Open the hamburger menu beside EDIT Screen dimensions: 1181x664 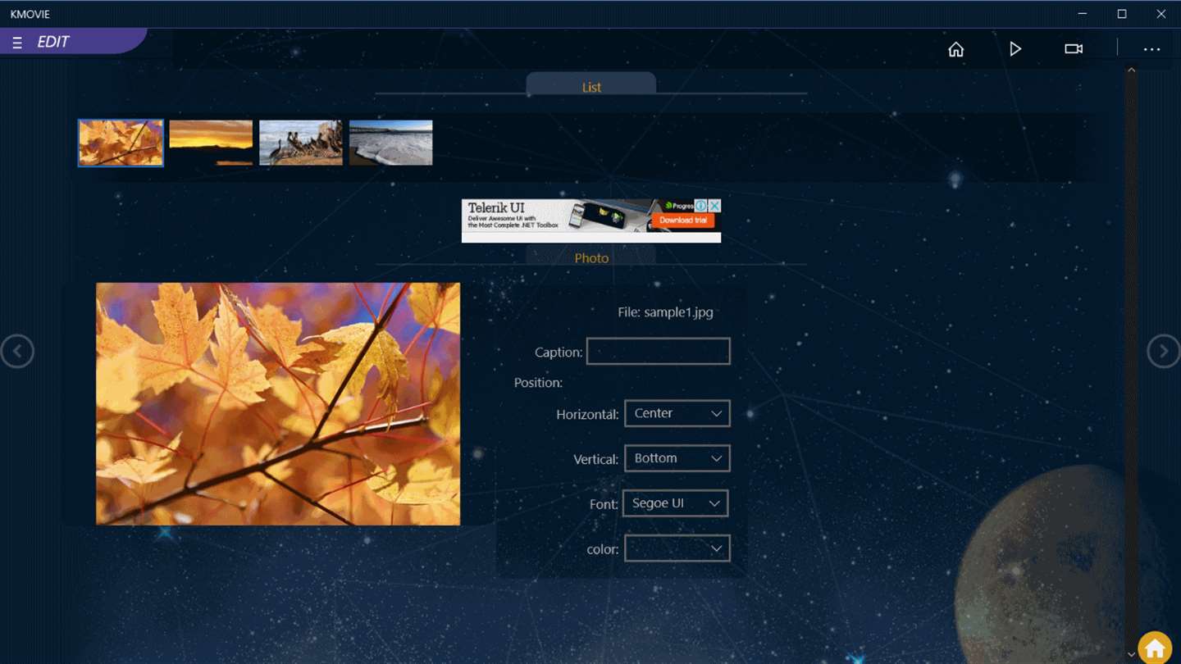tap(17, 43)
